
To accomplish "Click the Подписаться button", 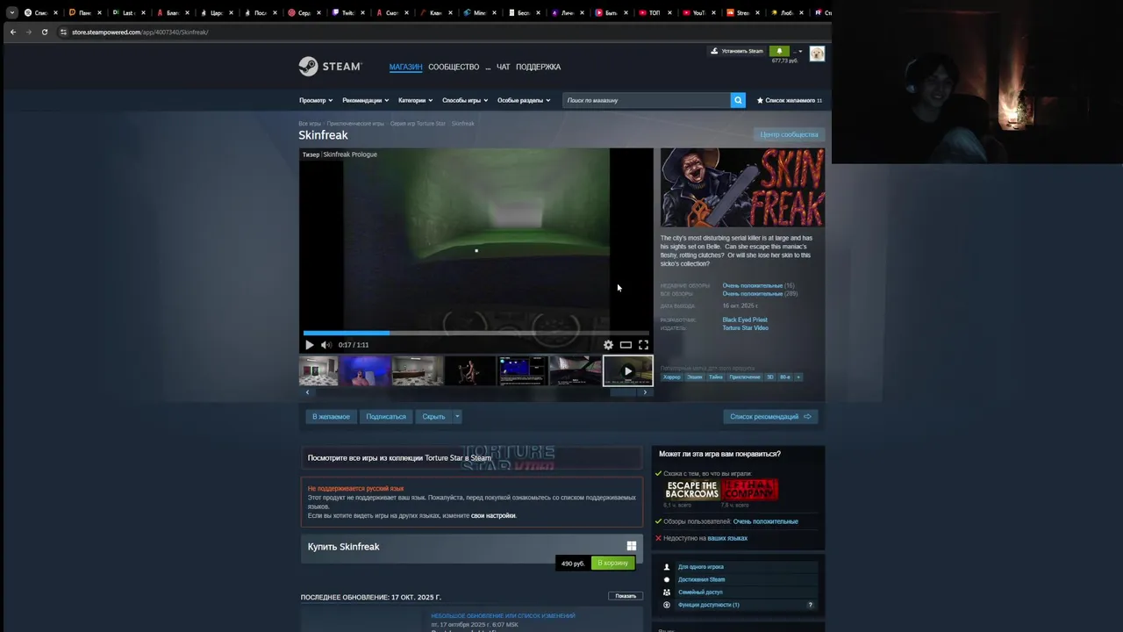I will (x=386, y=416).
